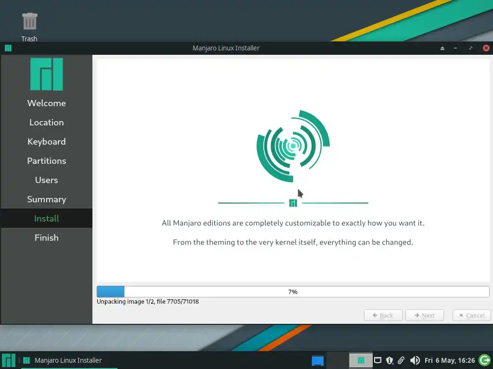
Task: Minimize the Manjaro Linux Installer window
Action: coord(455,48)
